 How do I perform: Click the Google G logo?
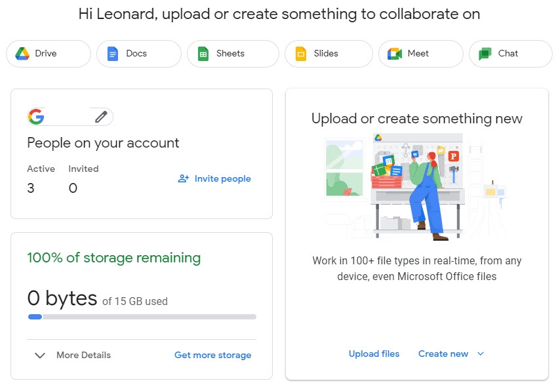[x=37, y=116]
